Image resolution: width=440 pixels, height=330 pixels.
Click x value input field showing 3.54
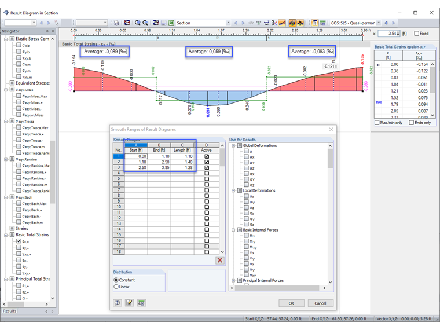click(388, 34)
